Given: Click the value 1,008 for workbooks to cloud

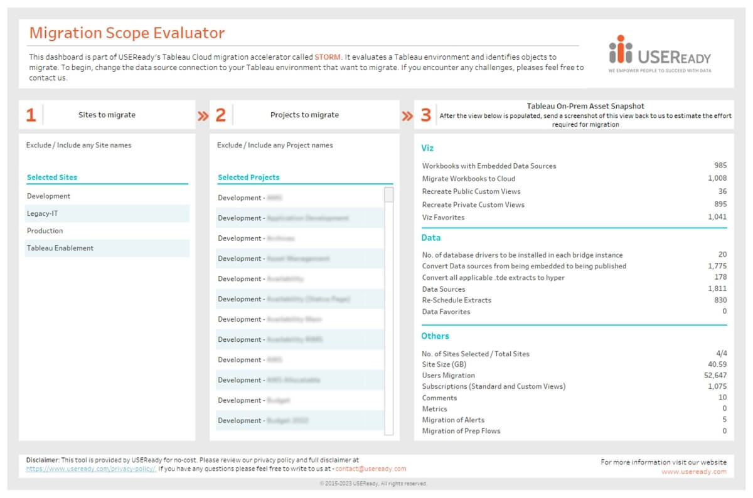Looking at the screenshot, I should click(717, 179).
